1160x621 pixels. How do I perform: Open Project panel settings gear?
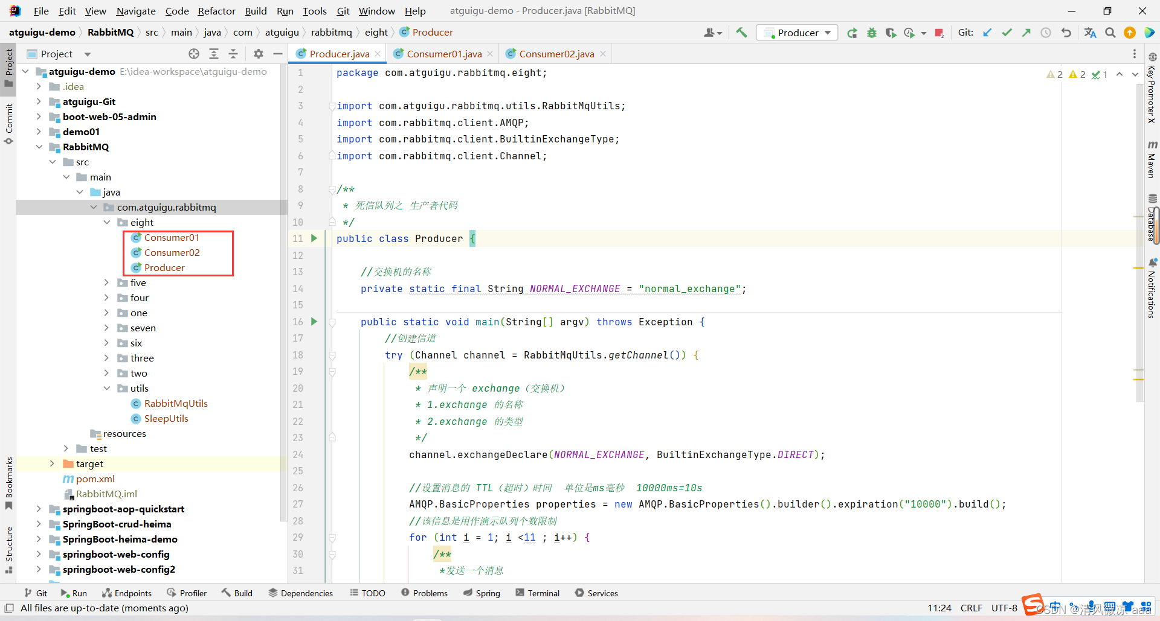pyautogui.click(x=259, y=54)
